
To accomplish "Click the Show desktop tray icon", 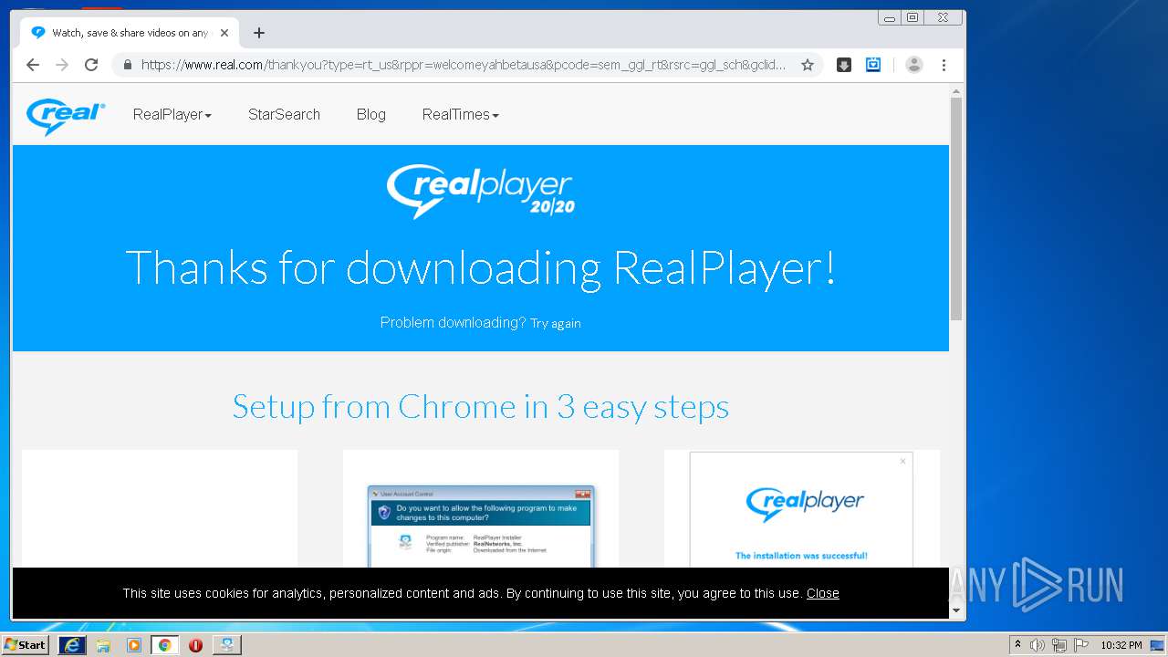I will (1158, 645).
